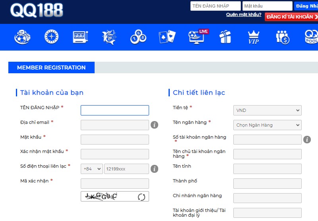This screenshot has width=318, height=221.
Task: Focus the Tên chủ tài khoản ngân hàng field
Action: pos(267,154)
